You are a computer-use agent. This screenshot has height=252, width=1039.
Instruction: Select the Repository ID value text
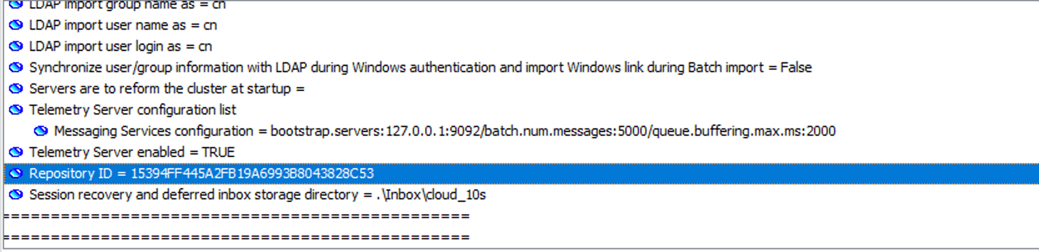click(x=201, y=174)
